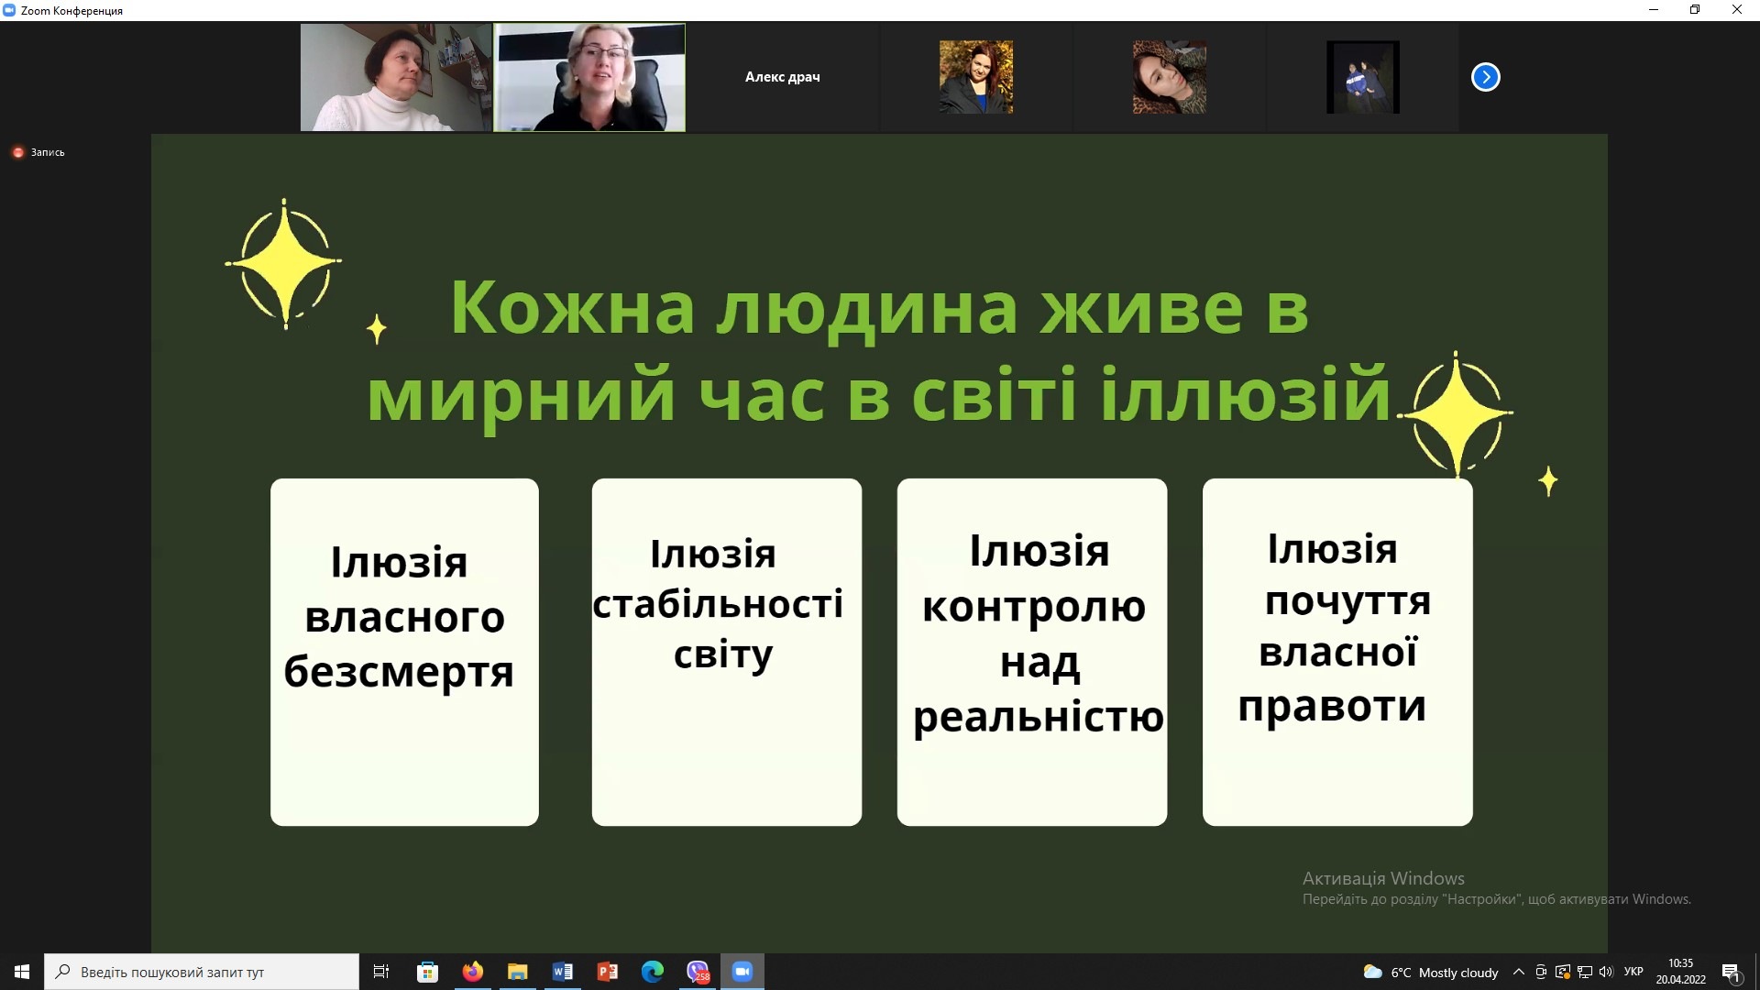
Task: Click next participants arrow in gallery strip
Action: tap(1485, 77)
